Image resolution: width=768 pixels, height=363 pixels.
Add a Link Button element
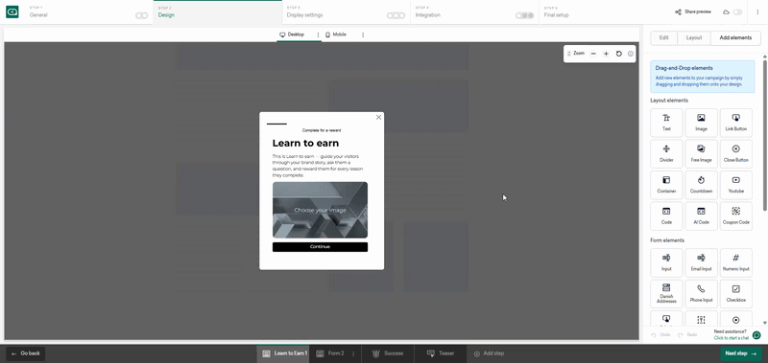pyautogui.click(x=735, y=123)
